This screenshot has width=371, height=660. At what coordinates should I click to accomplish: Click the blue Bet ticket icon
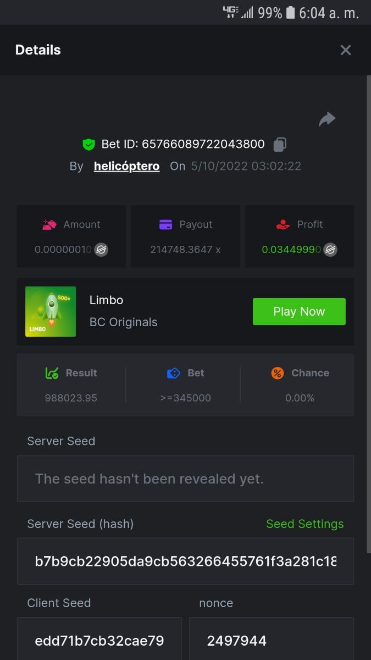[x=174, y=373]
